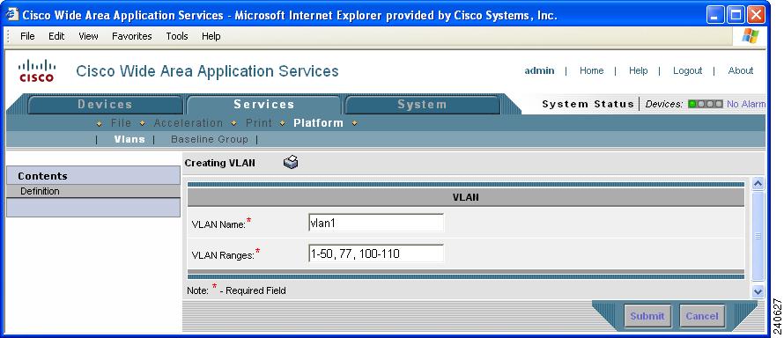
Task: Click the Contents panel header
Action: coord(93,176)
